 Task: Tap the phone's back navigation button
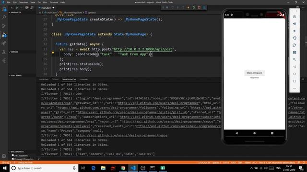236,133
